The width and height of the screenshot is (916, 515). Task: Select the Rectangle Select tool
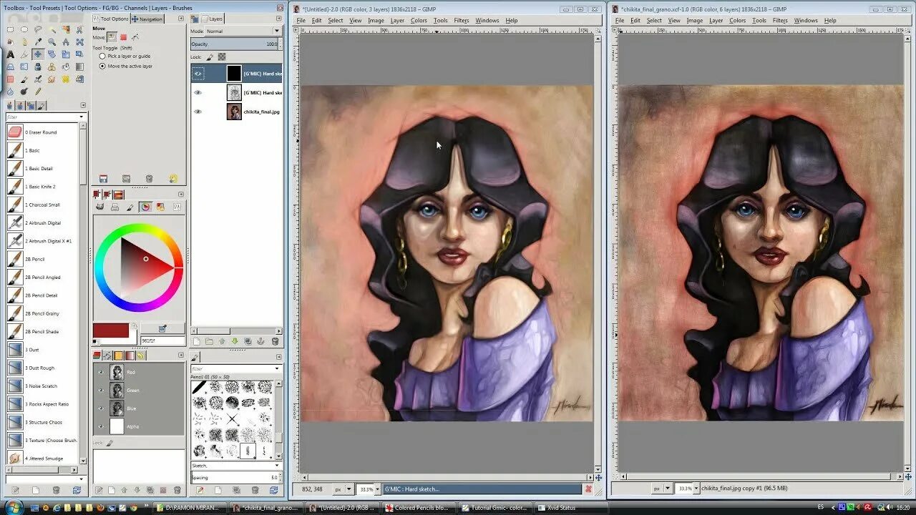pos(10,29)
